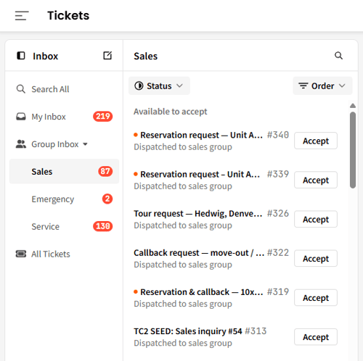The image size is (363, 361).
Task: Open the hamburger menu icon
Action: point(22,16)
